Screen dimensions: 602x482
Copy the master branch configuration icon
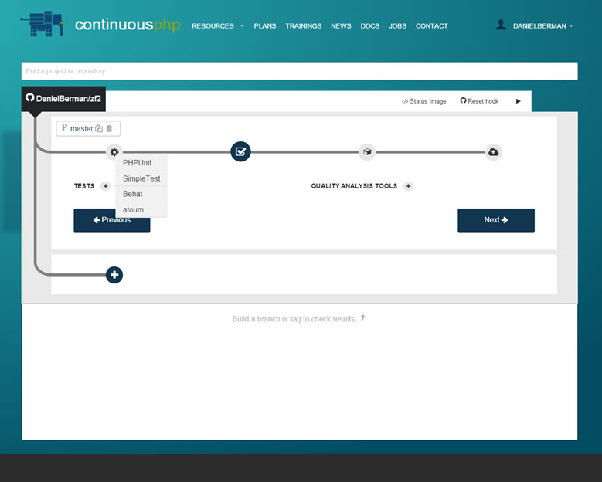[99, 128]
